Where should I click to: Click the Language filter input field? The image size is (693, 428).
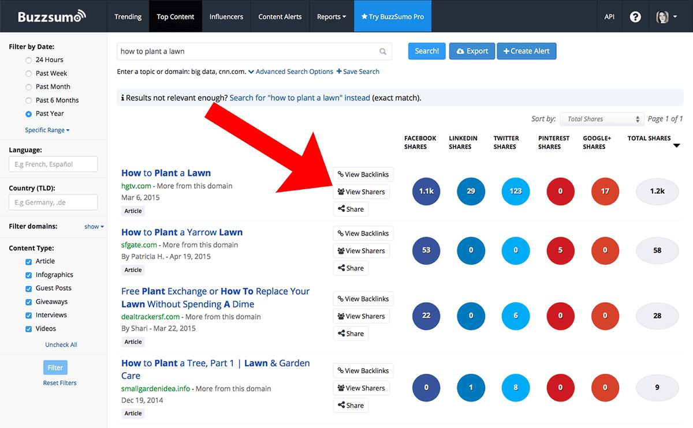(53, 164)
